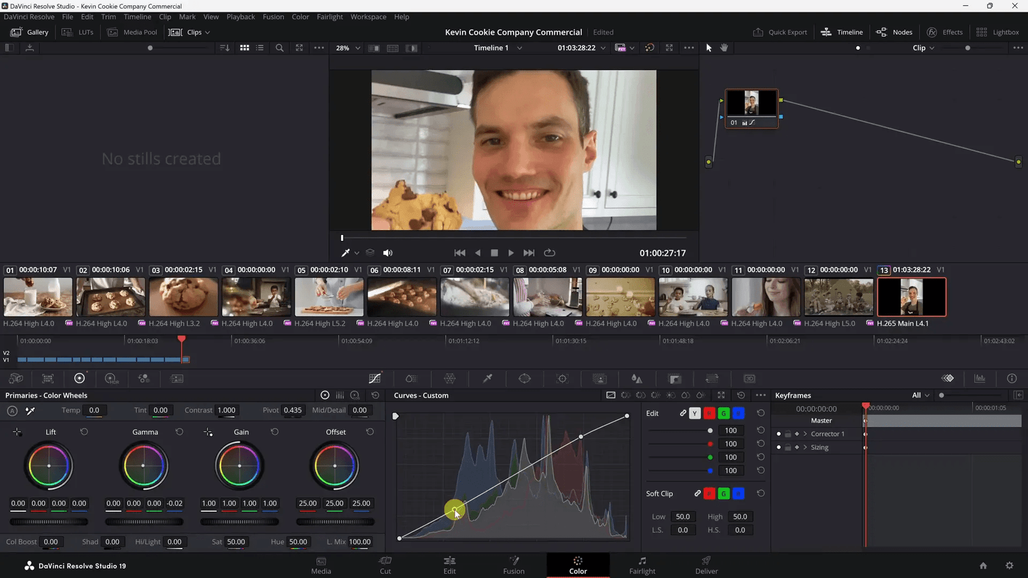
Task: Open the LUTs browser button
Action: click(x=78, y=32)
